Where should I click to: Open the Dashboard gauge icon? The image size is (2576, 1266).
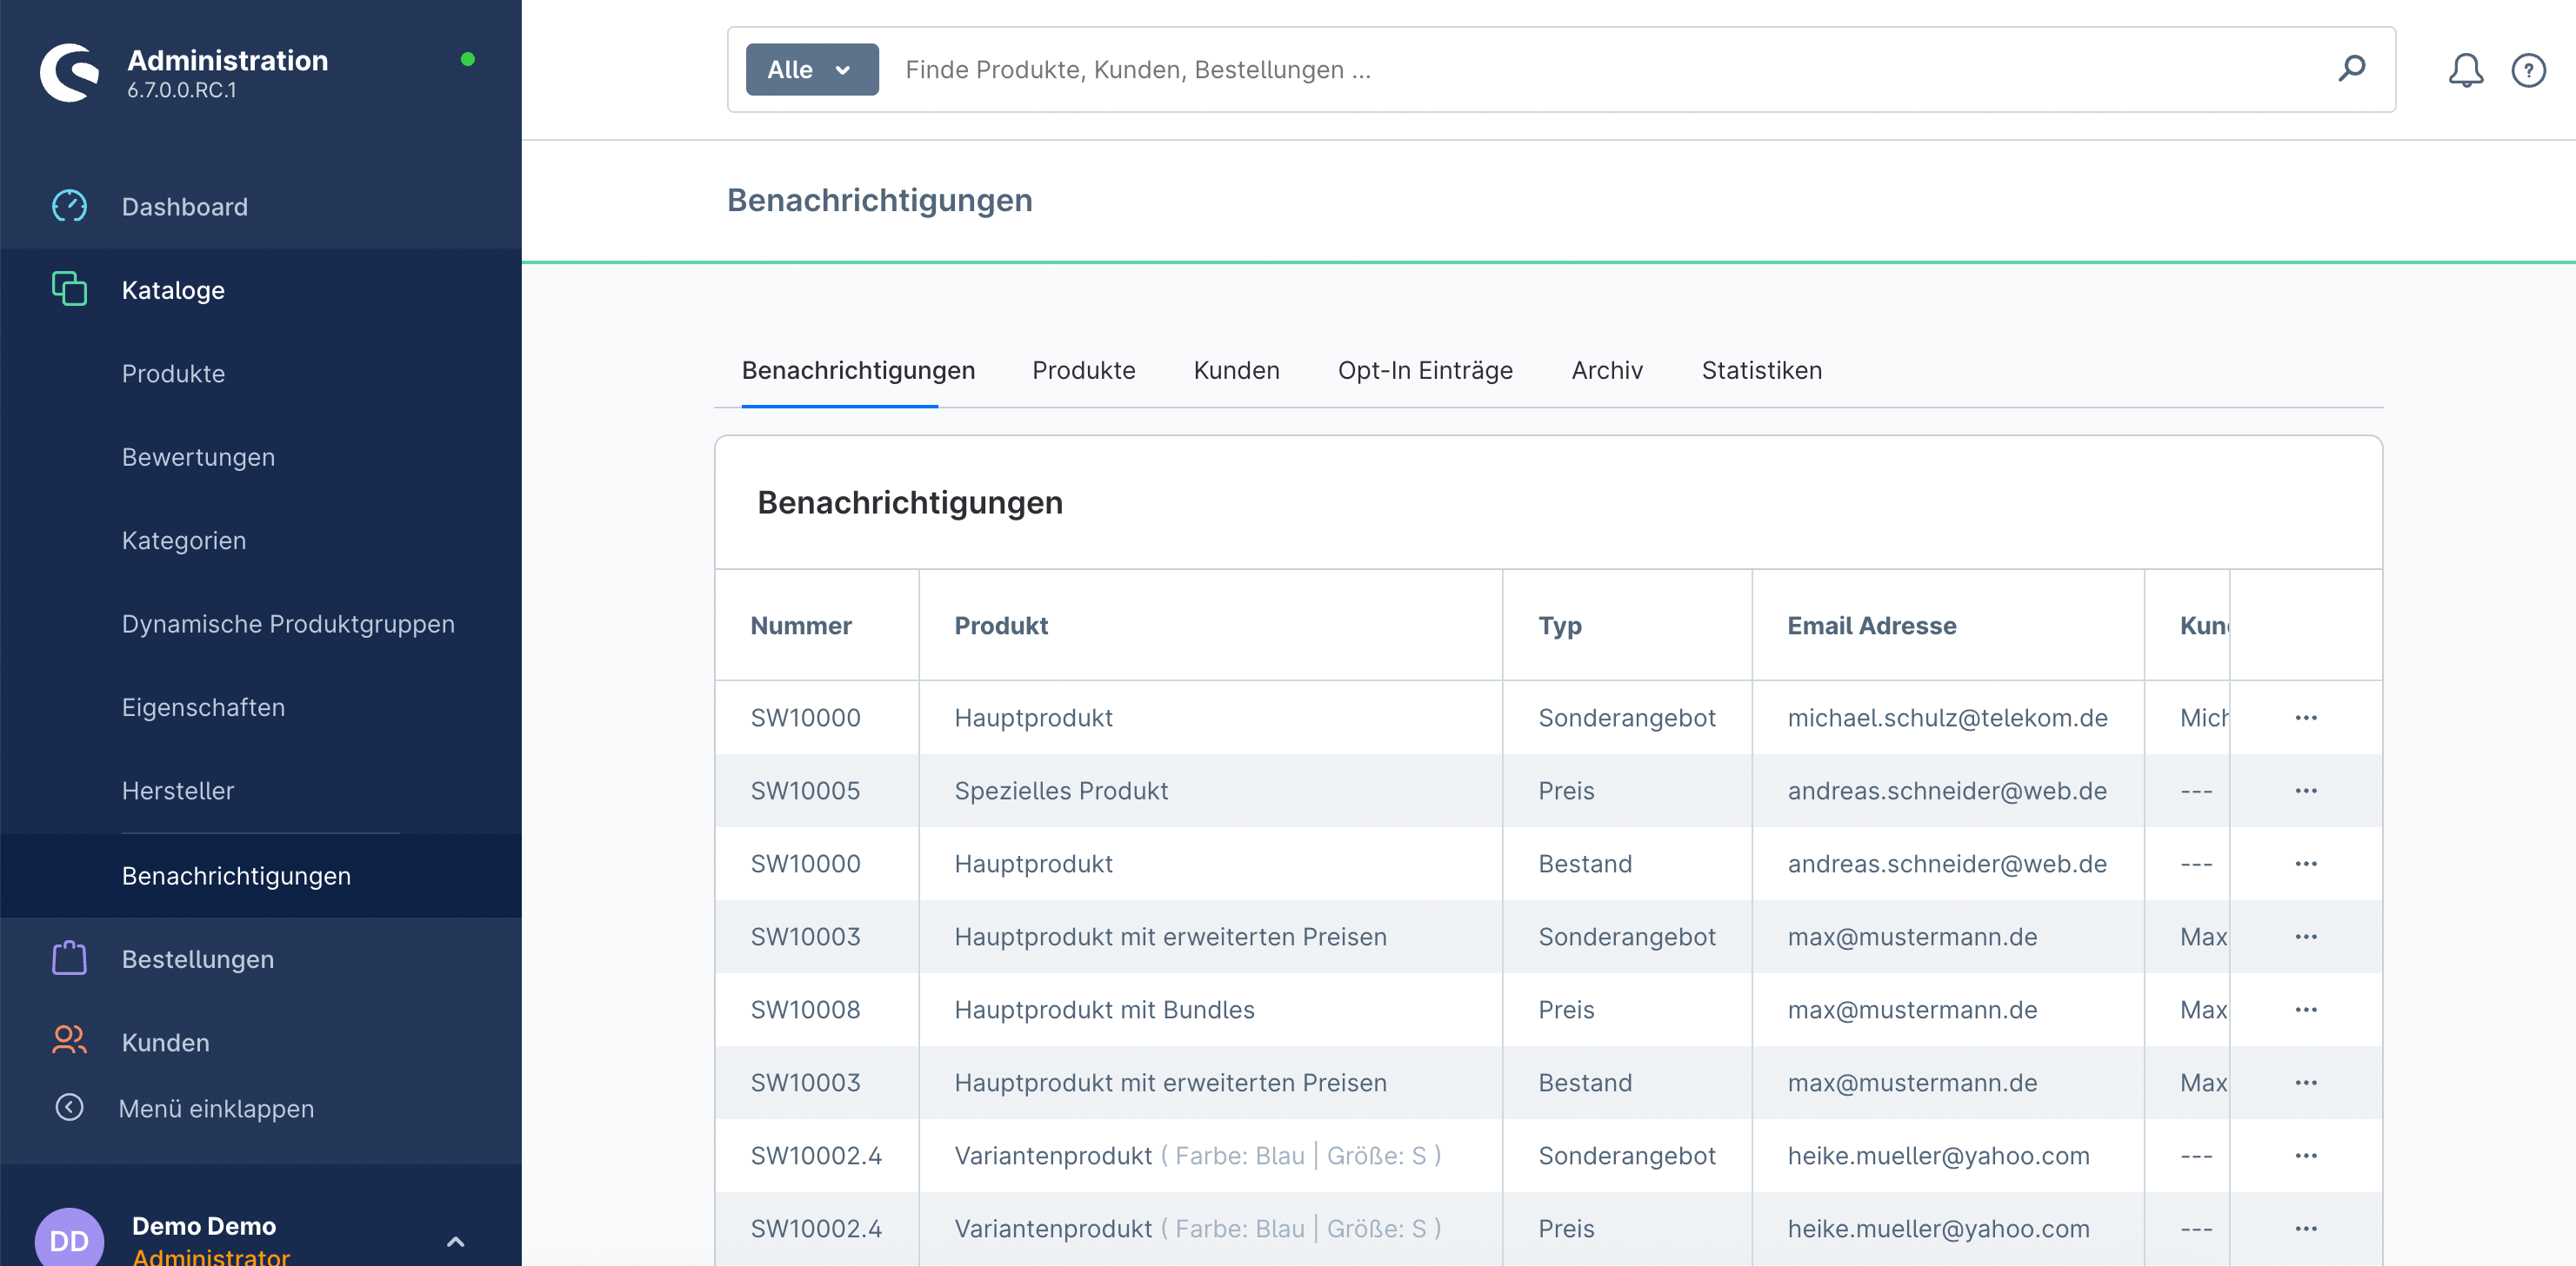(x=69, y=206)
